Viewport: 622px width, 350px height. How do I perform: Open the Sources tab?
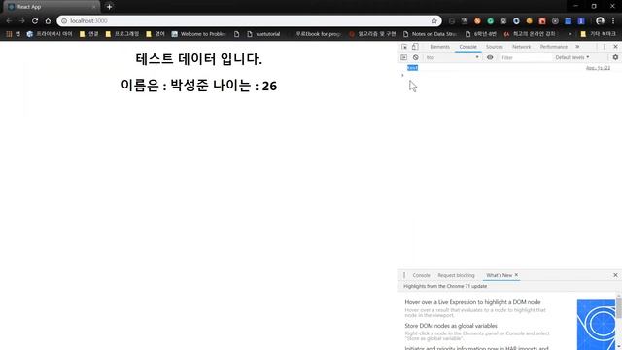click(495, 47)
